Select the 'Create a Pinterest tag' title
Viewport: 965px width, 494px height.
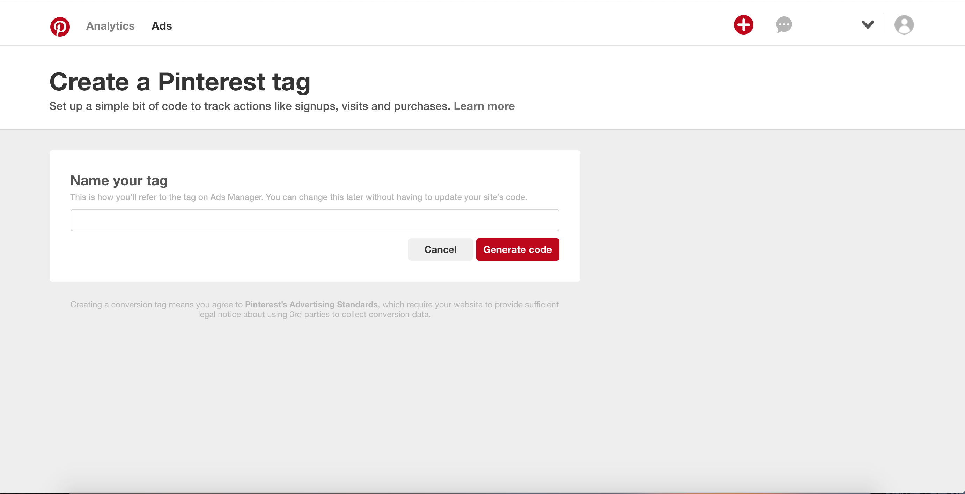180,82
